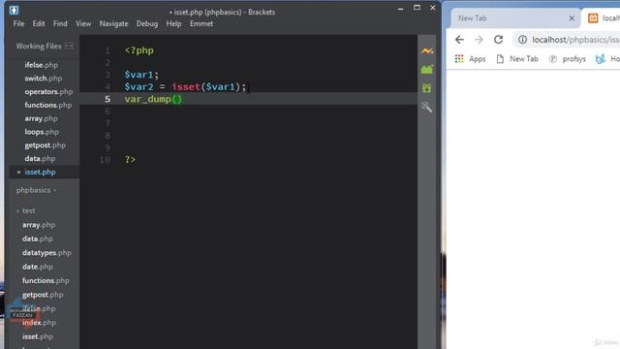Viewport: 620px width, 349px height.
Task: Close the New Tab browser tab
Action: pos(572,18)
